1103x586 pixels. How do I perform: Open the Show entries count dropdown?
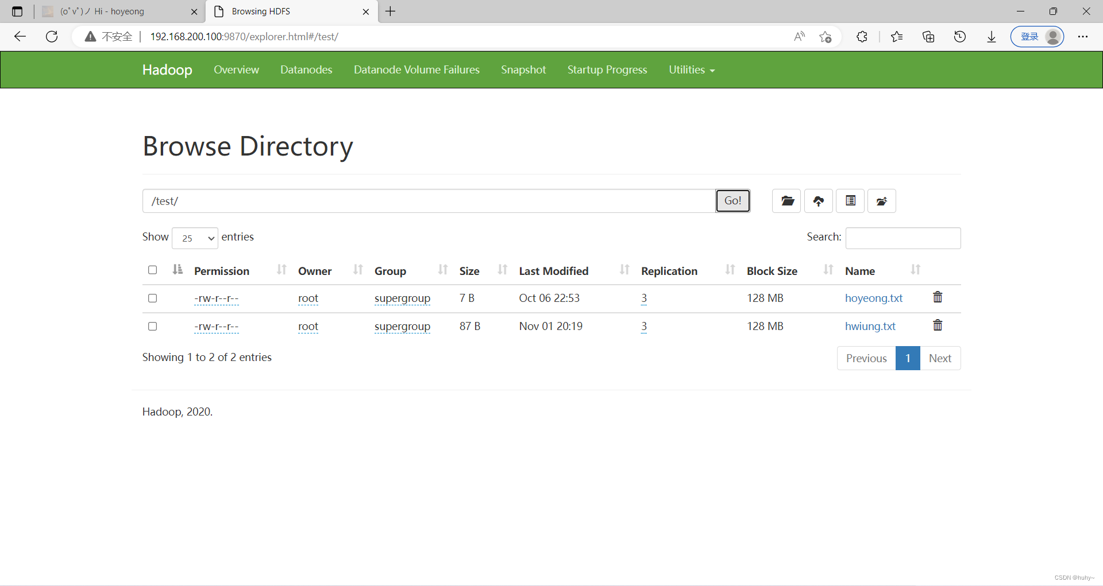click(195, 238)
